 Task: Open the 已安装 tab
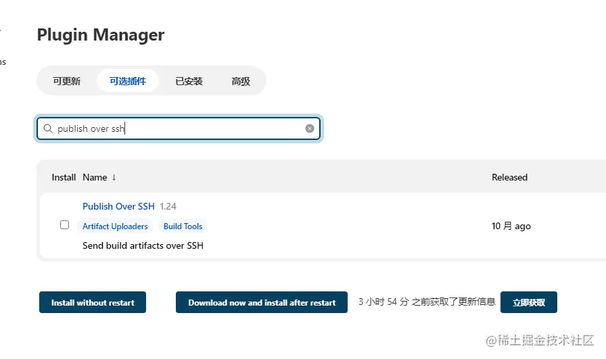coord(189,81)
